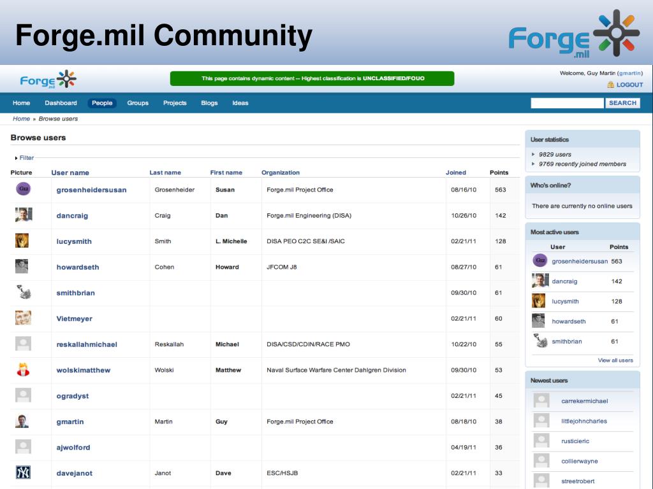Open the Dashboard navigation tab
The width and height of the screenshot is (653, 489).
click(x=61, y=103)
